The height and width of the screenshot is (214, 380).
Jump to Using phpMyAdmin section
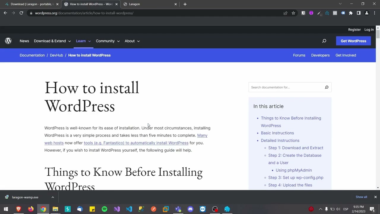pos(294,170)
